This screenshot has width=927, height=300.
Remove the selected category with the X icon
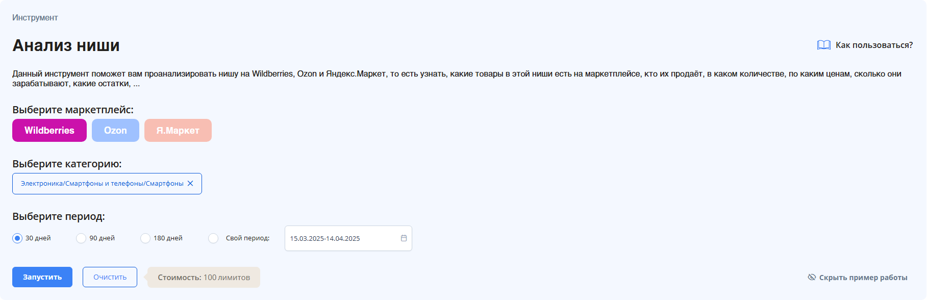(190, 184)
